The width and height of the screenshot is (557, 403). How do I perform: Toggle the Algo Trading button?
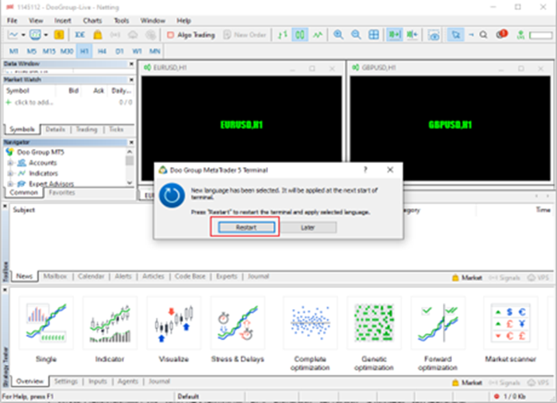(x=191, y=35)
